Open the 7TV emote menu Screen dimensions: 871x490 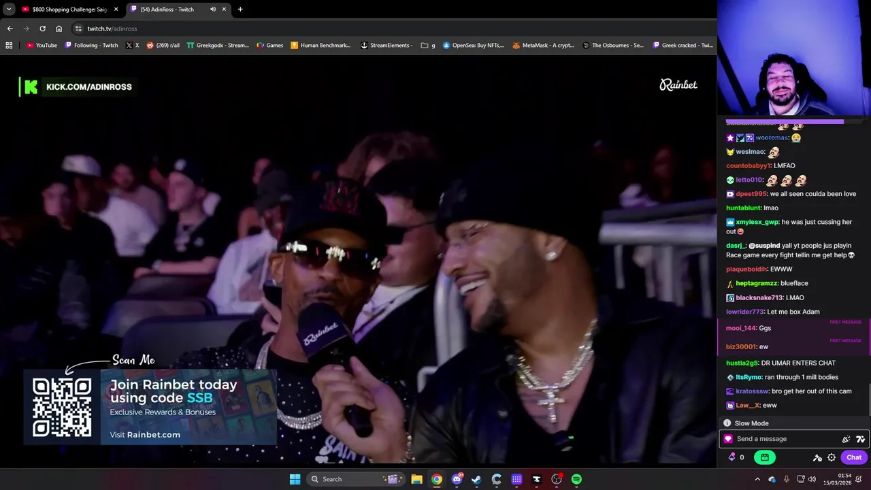[x=860, y=439]
